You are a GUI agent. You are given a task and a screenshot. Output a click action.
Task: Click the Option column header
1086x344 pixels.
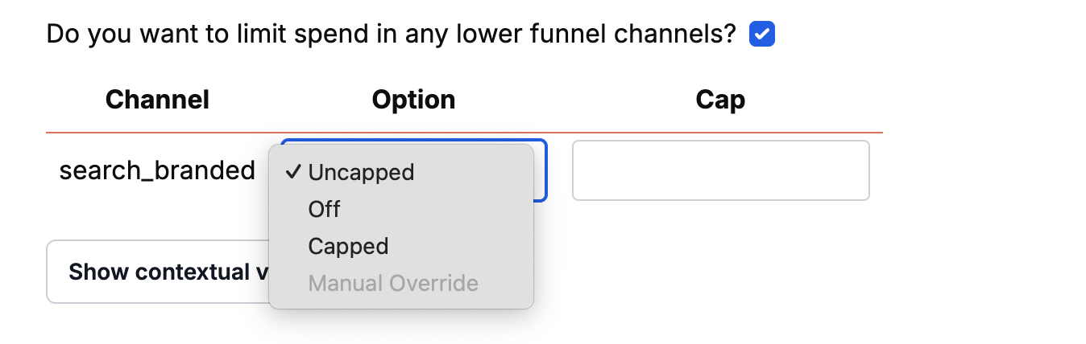pyautogui.click(x=413, y=100)
